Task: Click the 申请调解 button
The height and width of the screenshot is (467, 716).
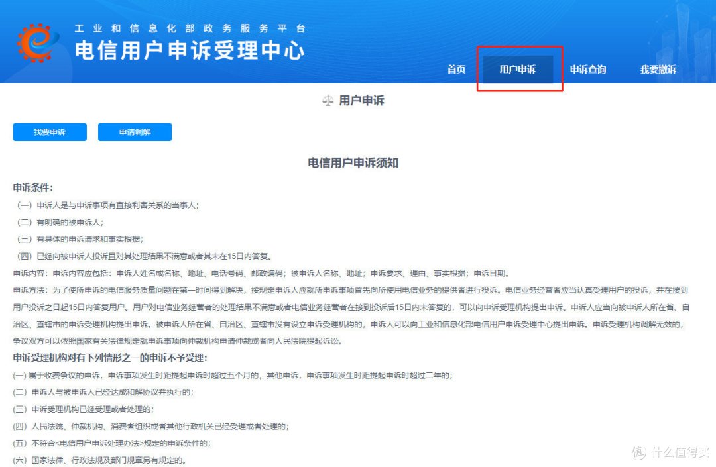Action: click(x=135, y=132)
